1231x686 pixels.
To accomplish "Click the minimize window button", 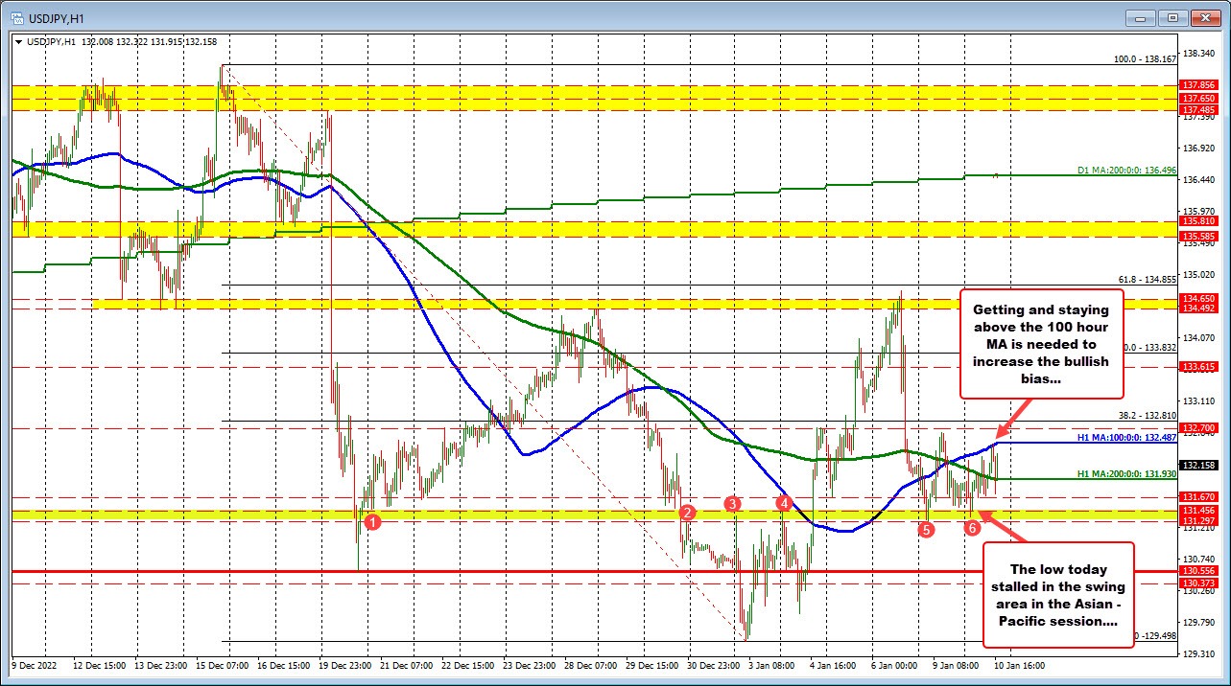I will [x=1139, y=17].
